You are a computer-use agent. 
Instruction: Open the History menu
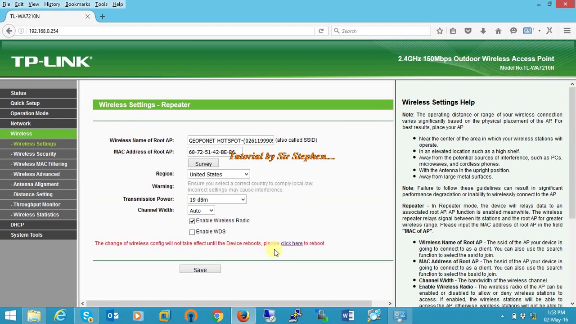pyautogui.click(x=52, y=4)
